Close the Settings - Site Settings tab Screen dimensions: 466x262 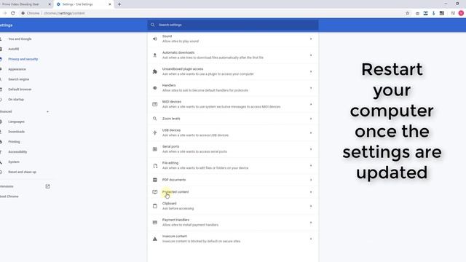coord(110,4)
